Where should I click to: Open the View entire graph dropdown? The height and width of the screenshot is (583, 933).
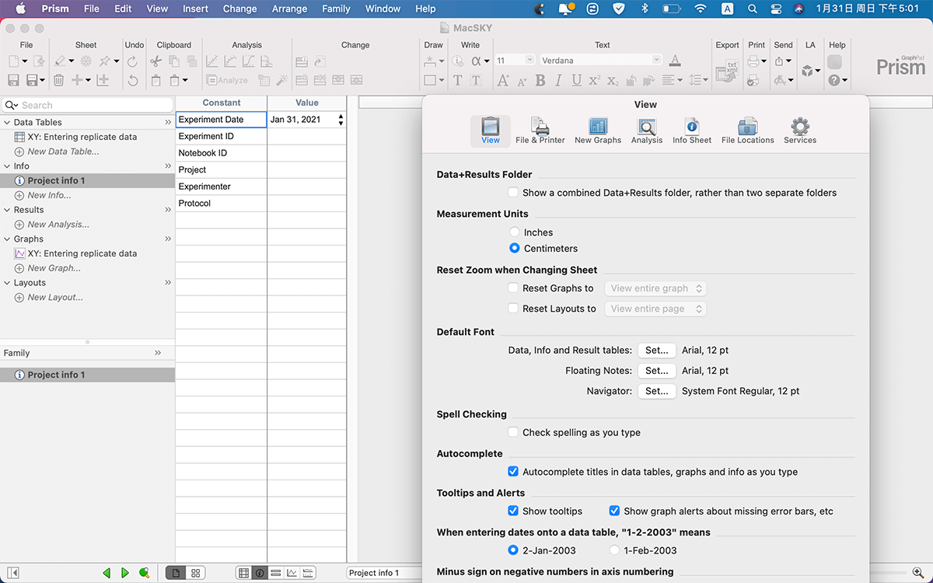(655, 288)
